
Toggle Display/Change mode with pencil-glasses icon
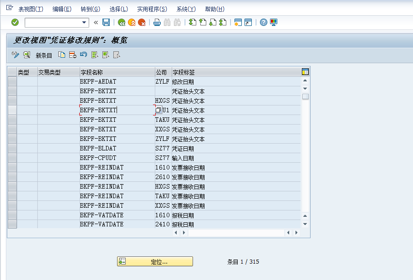pyautogui.click(x=15, y=55)
